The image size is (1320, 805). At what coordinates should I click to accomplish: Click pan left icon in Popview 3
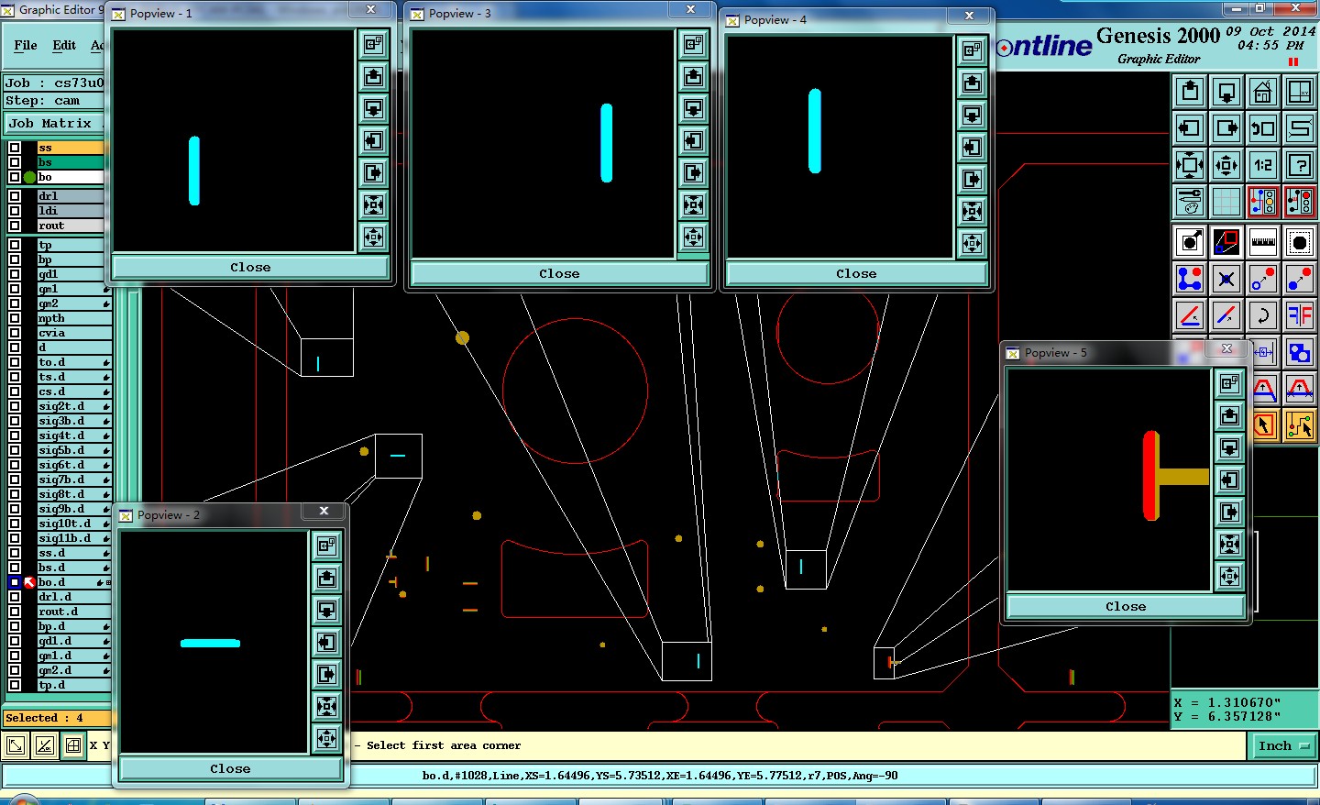[x=693, y=140]
